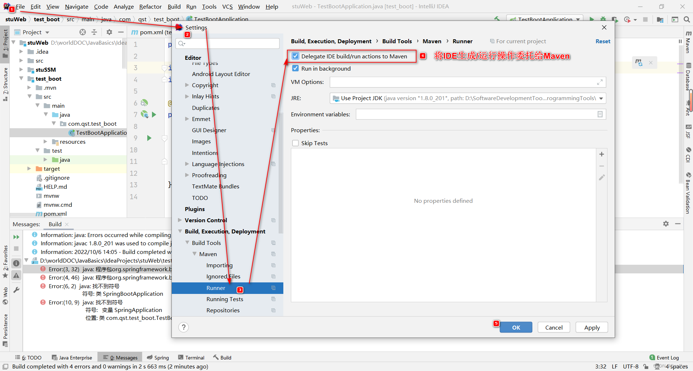Expand Version Control settings section
This screenshot has width=693, height=371.
click(x=180, y=220)
